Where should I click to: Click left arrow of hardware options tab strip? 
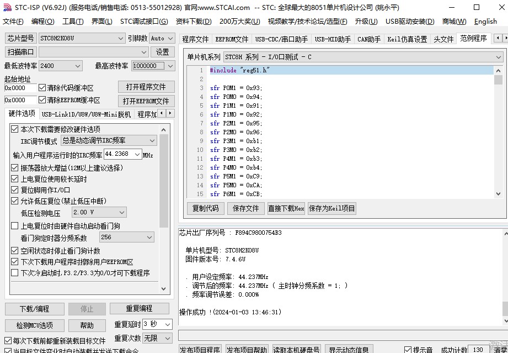[x=162, y=113]
